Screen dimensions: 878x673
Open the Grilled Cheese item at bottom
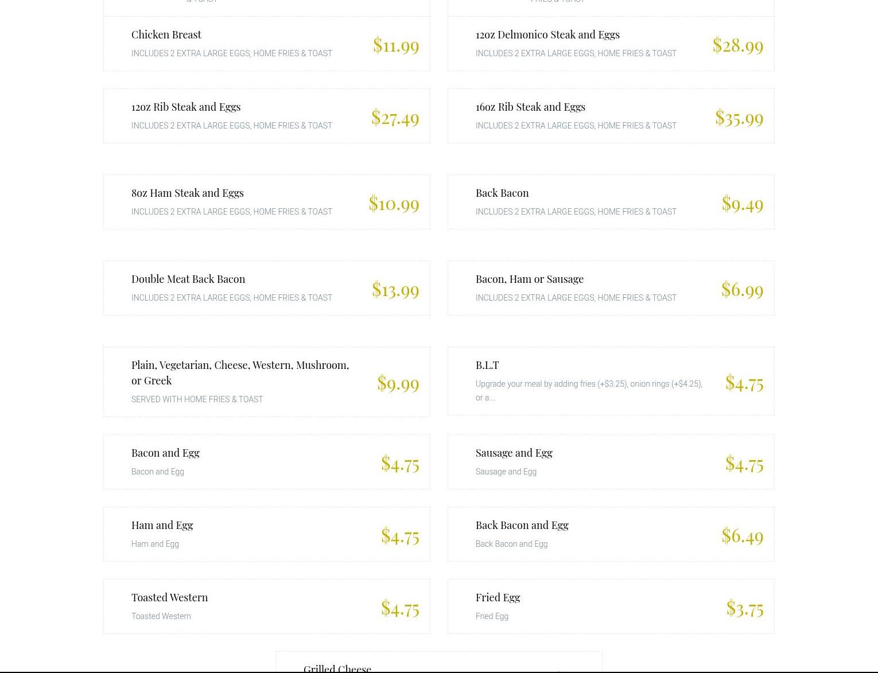pyautogui.click(x=337, y=668)
